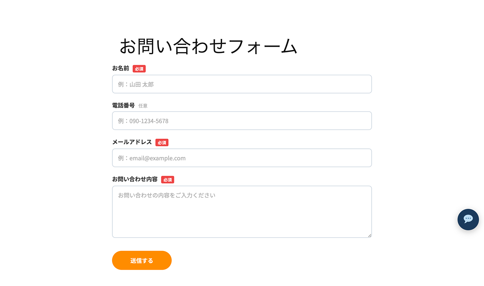Click the 任意 tag beside 電話番号
The width and height of the screenshot is (484, 286).
tap(143, 106)
